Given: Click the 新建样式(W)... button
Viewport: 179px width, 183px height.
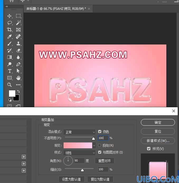Looking at the screenshot, I should [158, 141].
